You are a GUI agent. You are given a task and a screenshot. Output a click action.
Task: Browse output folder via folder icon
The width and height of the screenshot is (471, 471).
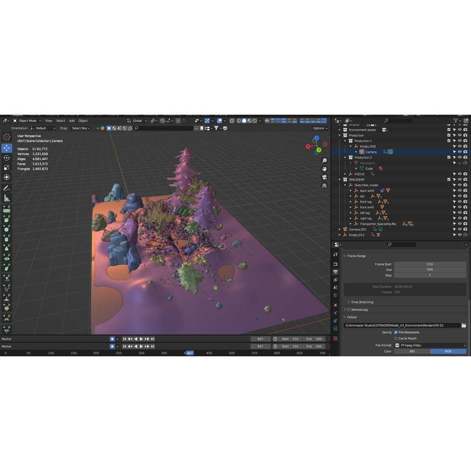[x=464, y=325]
